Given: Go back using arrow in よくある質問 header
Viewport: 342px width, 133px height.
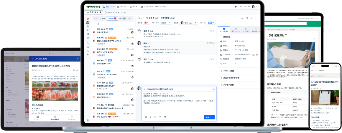Looking at the screenshot, I should (x=32, y=59).
